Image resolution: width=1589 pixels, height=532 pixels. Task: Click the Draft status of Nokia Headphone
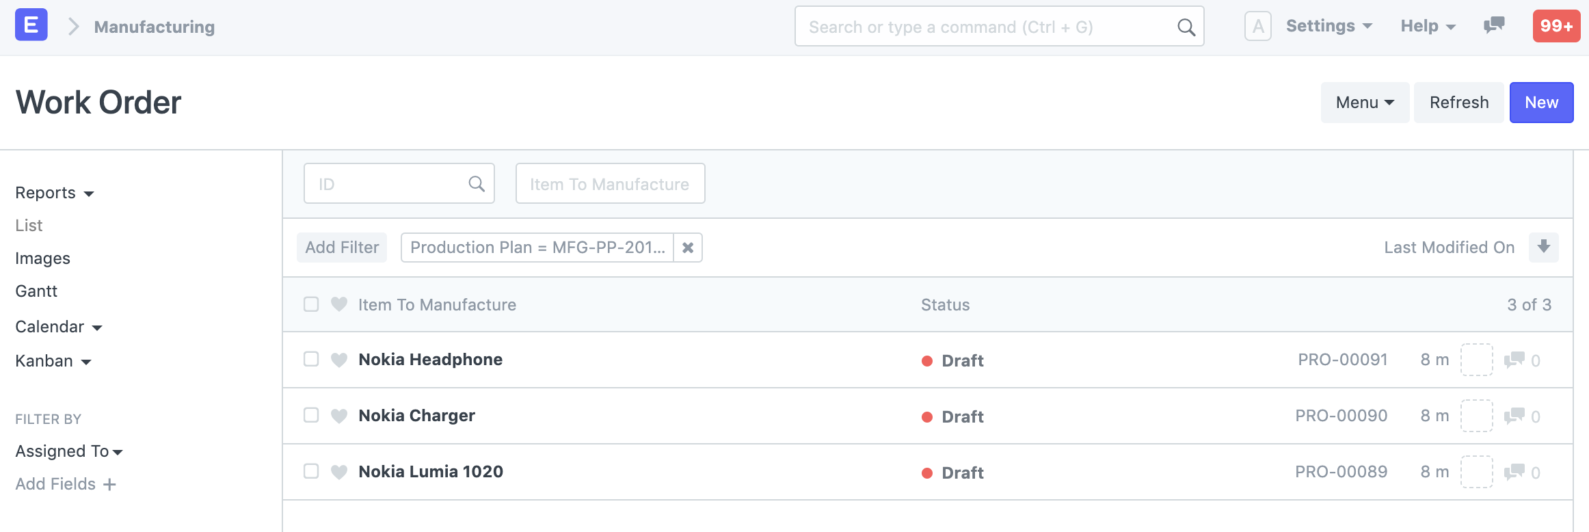952,360
